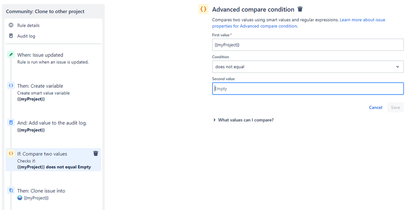This screenshot has width=419, height=210.
Task: Click the myProject avatar icon under Clone issue
Action: click(20, 198)
